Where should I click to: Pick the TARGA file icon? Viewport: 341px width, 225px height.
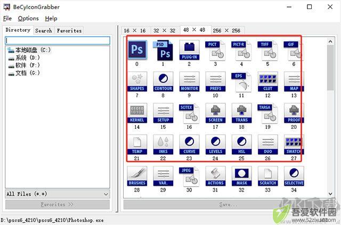point(267,113)
